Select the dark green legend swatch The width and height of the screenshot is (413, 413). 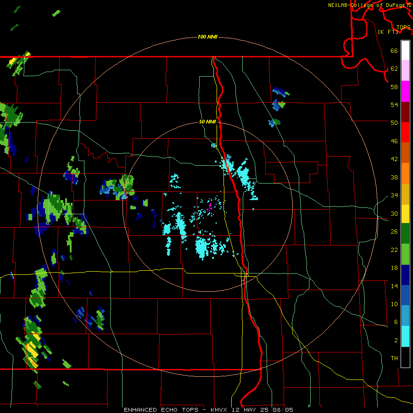[405, 234]
